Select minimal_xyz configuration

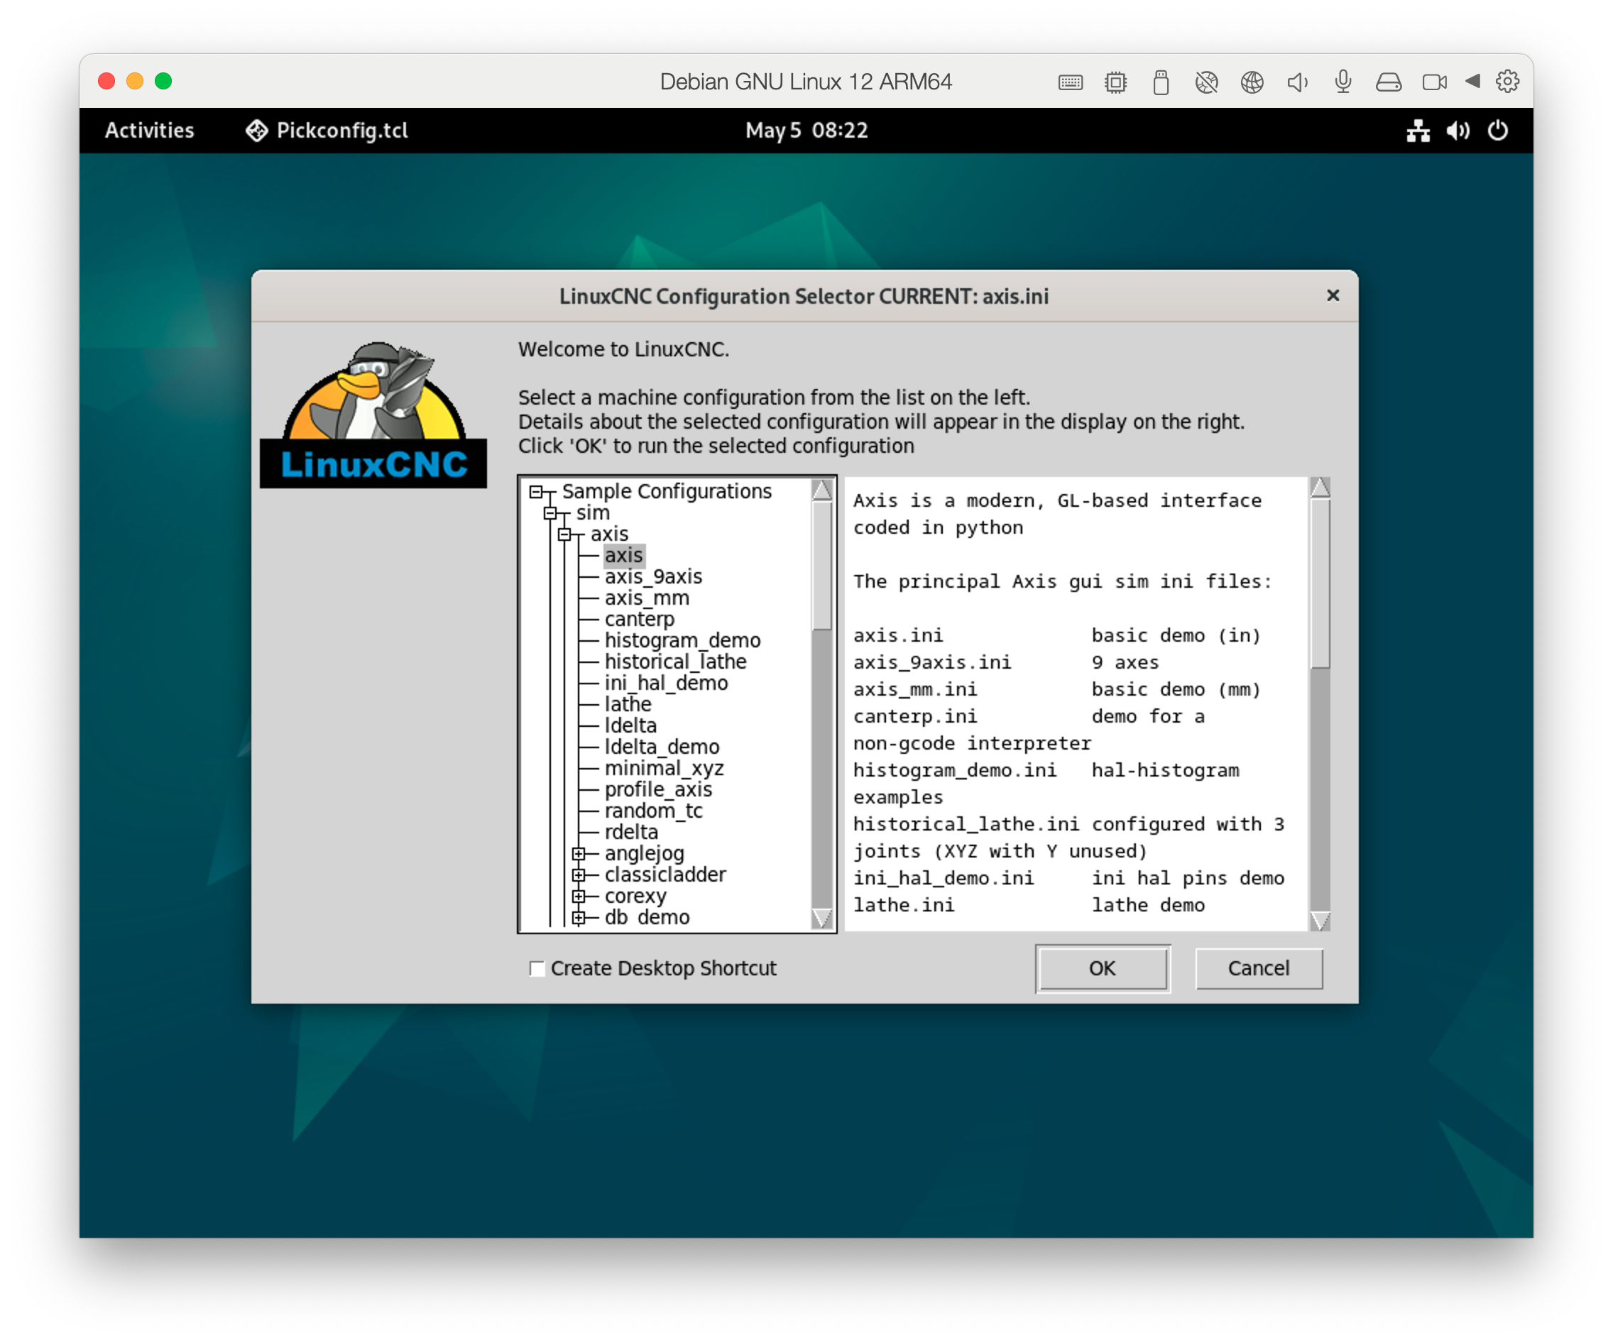[665, 769]
